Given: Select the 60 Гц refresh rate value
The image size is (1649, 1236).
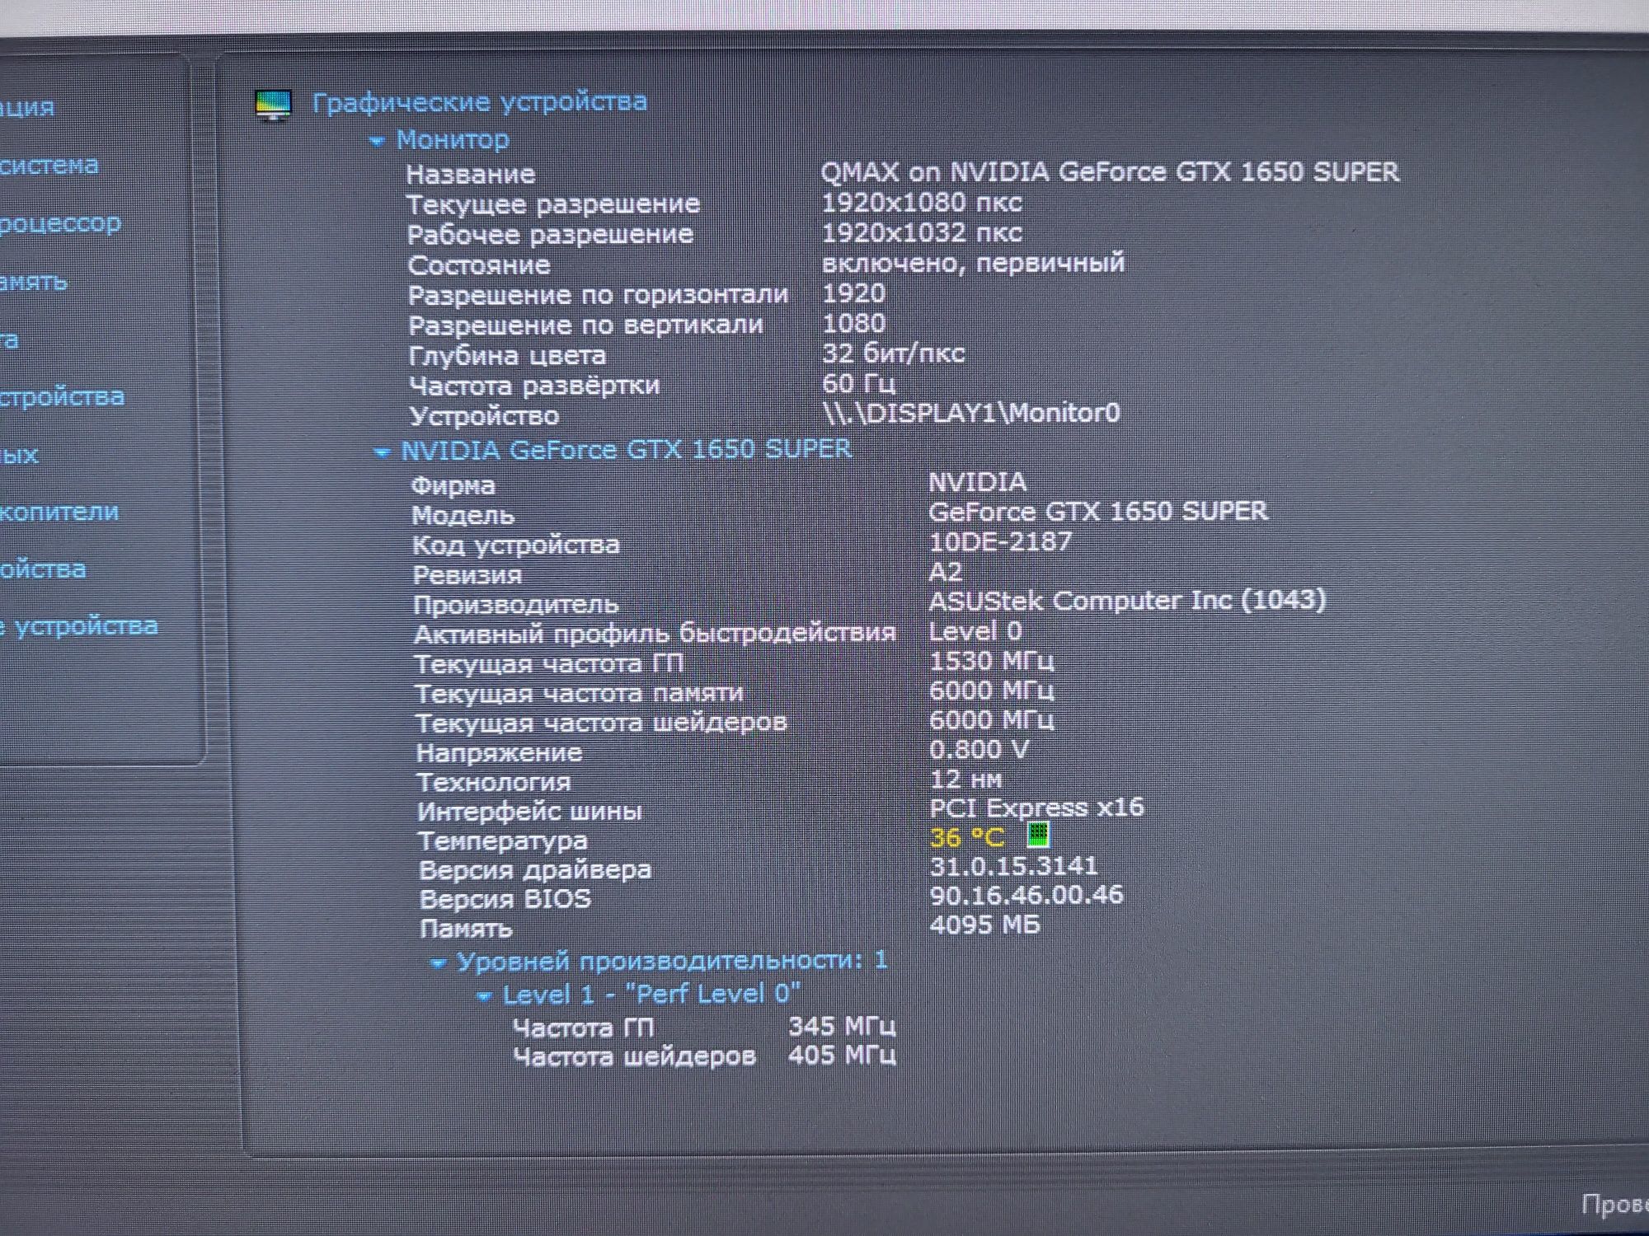Looking at the screenshot, I should click(x=858, y=383).
